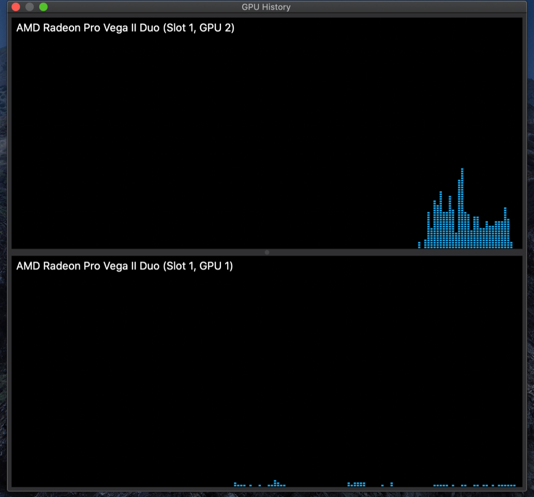Click the green zoom button in title bar
This screenshot has height=497, width=534.
43,7
